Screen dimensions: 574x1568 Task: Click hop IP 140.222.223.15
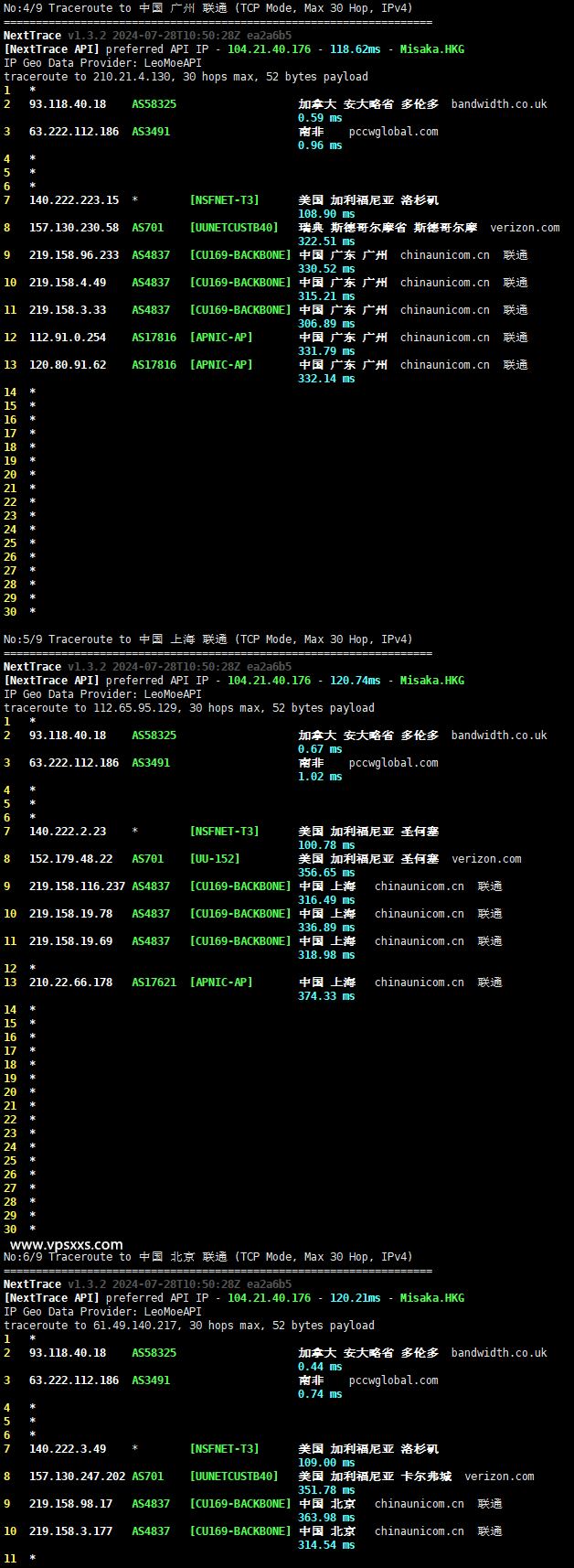point(74,200)
